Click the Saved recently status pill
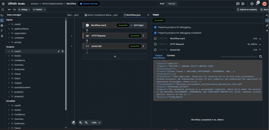 tap(89, 4)
